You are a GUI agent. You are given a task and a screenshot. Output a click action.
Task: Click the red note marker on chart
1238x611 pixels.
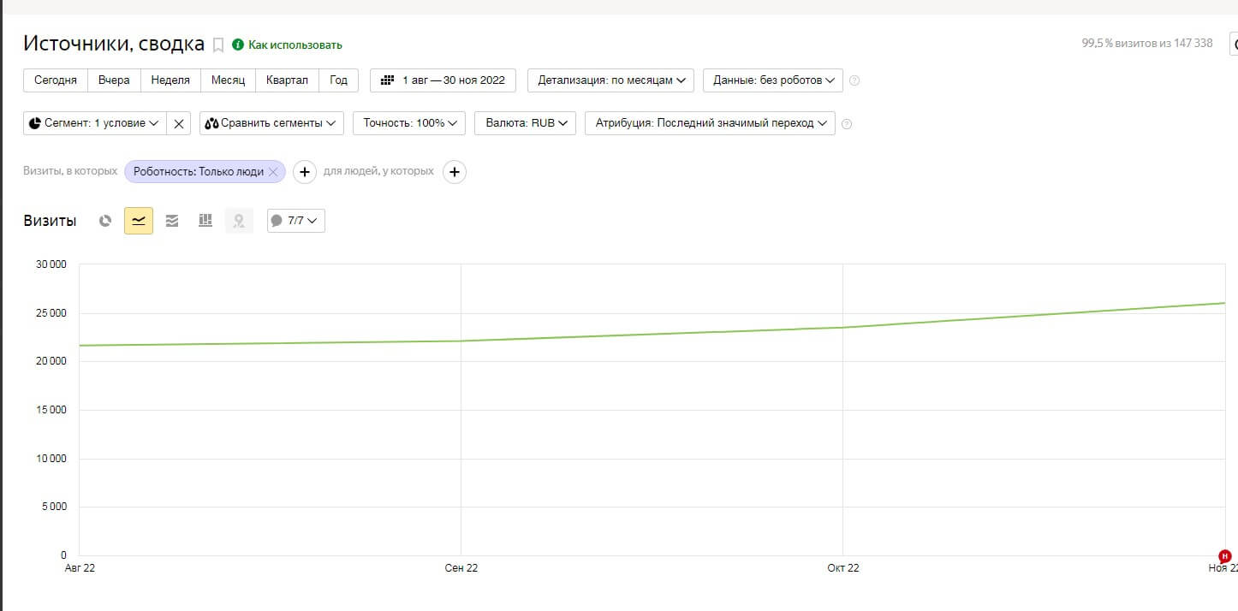click(x=1224, y=556)
